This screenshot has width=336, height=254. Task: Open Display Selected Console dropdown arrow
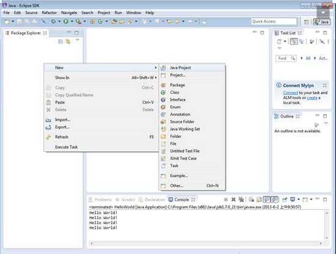[299, 200]
